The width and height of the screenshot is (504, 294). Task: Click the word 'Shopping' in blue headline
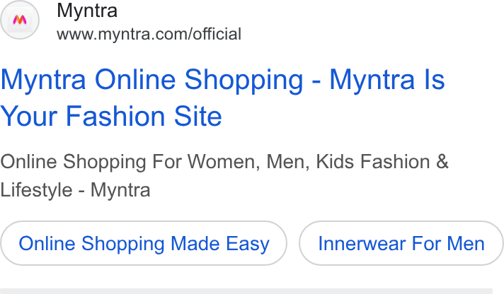point(244,81)
